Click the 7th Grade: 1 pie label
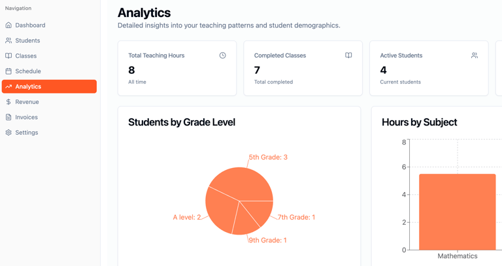502x266 pixels. pyautogui.click(x=296, y=217)
